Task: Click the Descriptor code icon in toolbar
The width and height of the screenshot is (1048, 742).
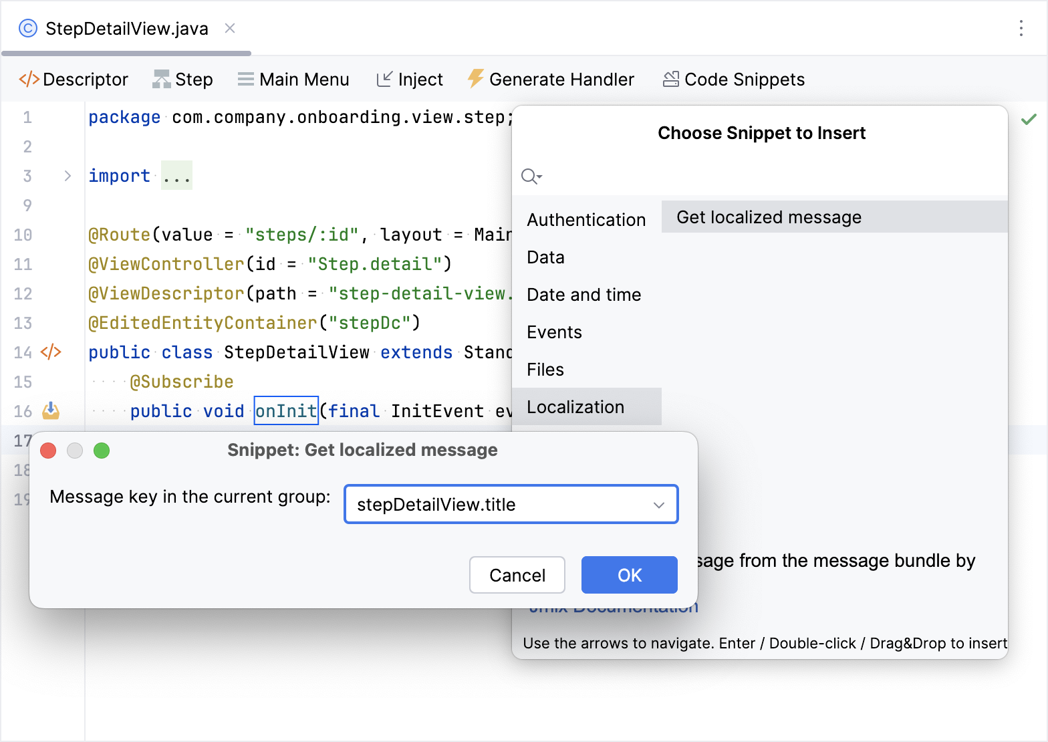Action: (29, 80)
